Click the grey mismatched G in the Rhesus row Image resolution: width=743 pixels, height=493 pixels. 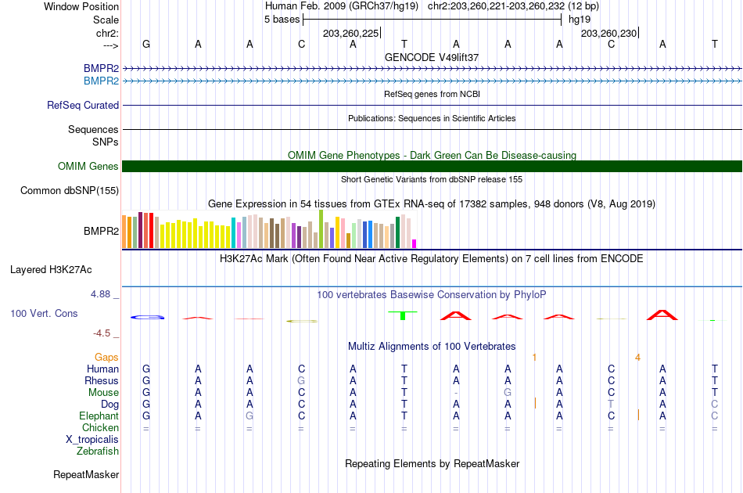coord(301,380)
